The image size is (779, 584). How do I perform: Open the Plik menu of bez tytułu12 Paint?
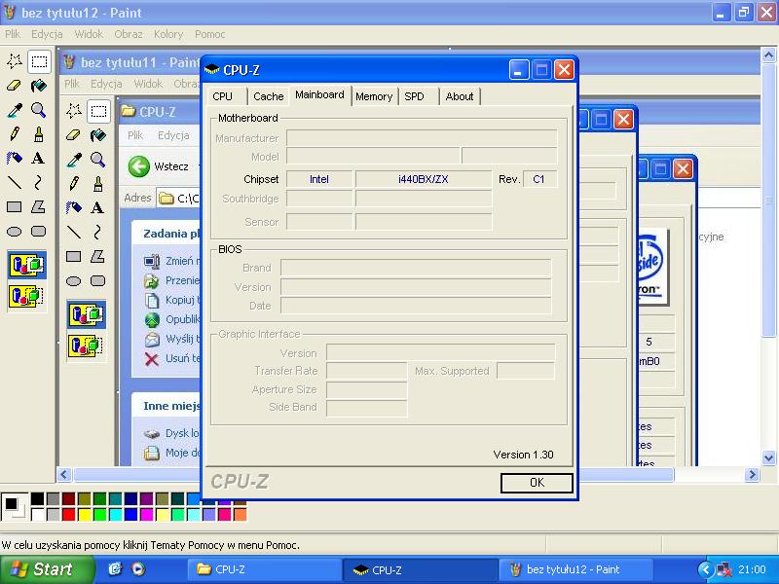[x=13, y=34]
